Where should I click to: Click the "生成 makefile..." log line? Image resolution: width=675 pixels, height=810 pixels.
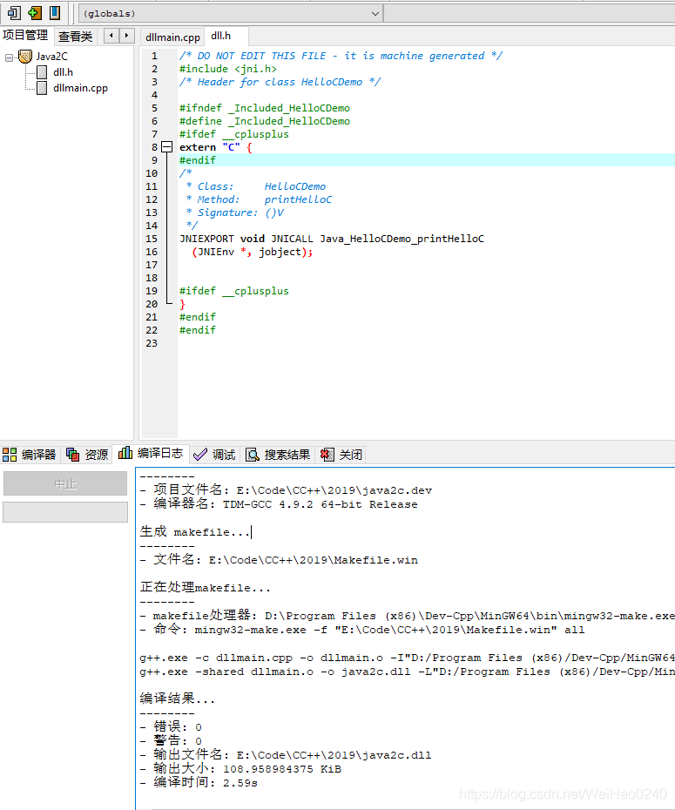pyautogui.click(x=195, y=532)
